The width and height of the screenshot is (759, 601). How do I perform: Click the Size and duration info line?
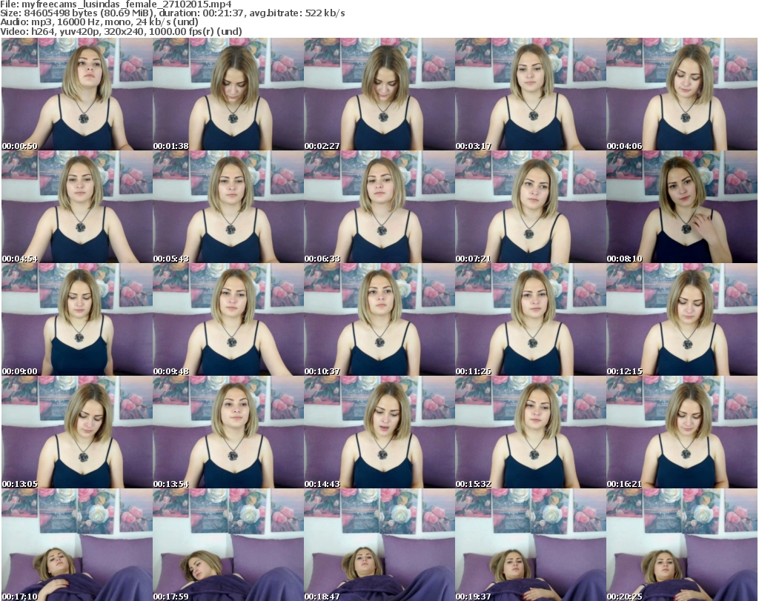[173, 13]
